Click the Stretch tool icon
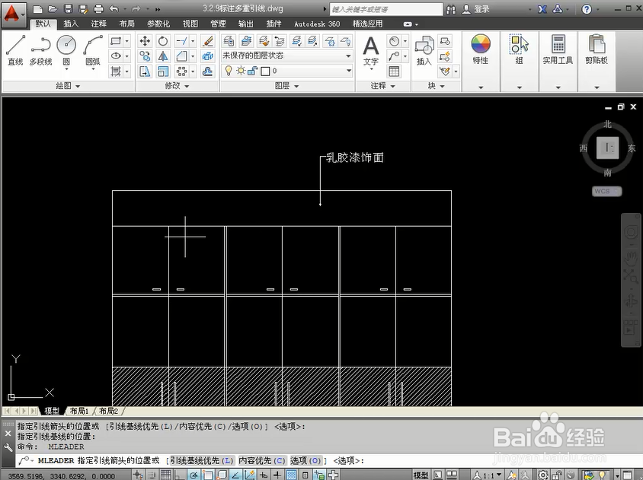Screen dimensions: 643x480 pyautogui.click(x=145, y=72)
